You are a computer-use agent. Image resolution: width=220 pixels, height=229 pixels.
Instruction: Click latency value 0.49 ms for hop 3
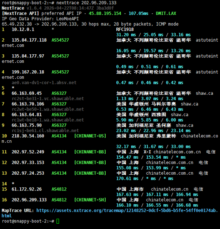125,67
